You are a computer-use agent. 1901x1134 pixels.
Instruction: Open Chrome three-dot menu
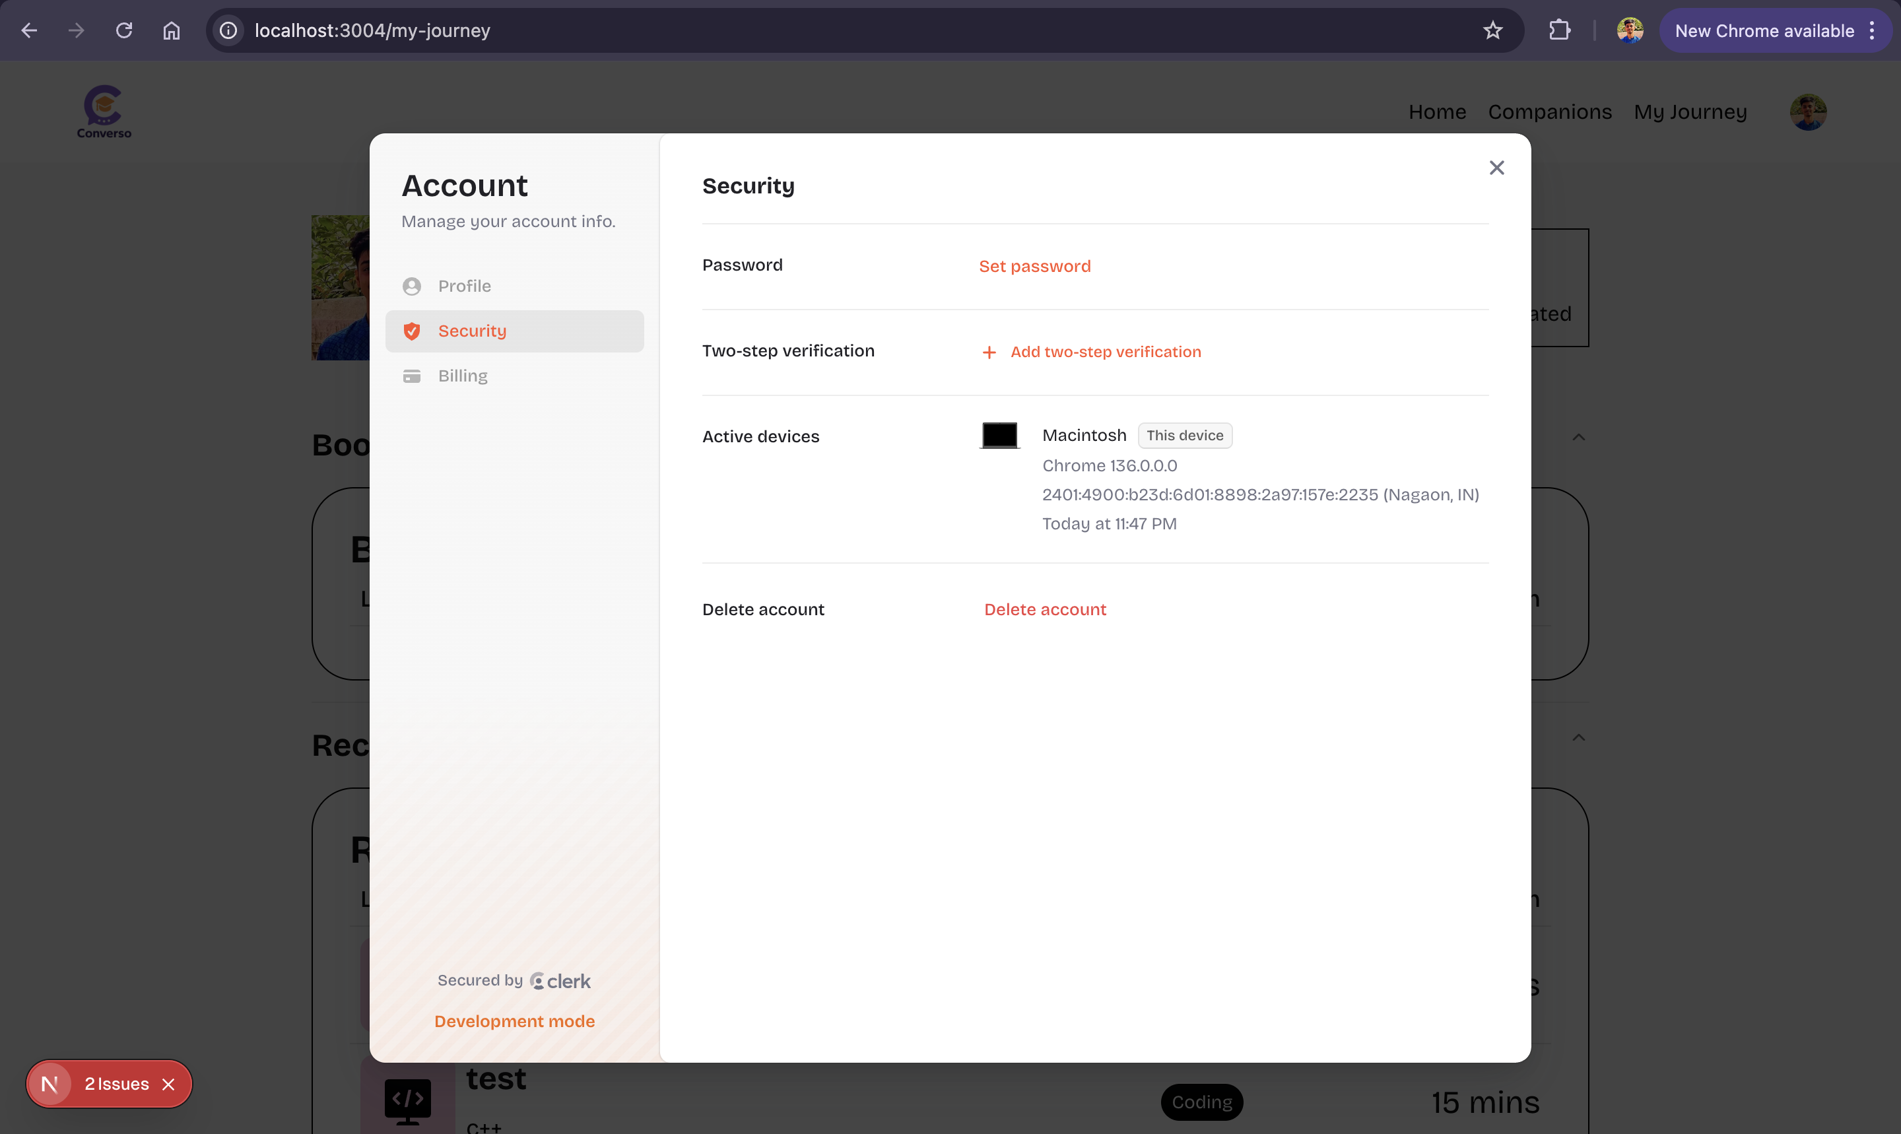[1871, 30]
